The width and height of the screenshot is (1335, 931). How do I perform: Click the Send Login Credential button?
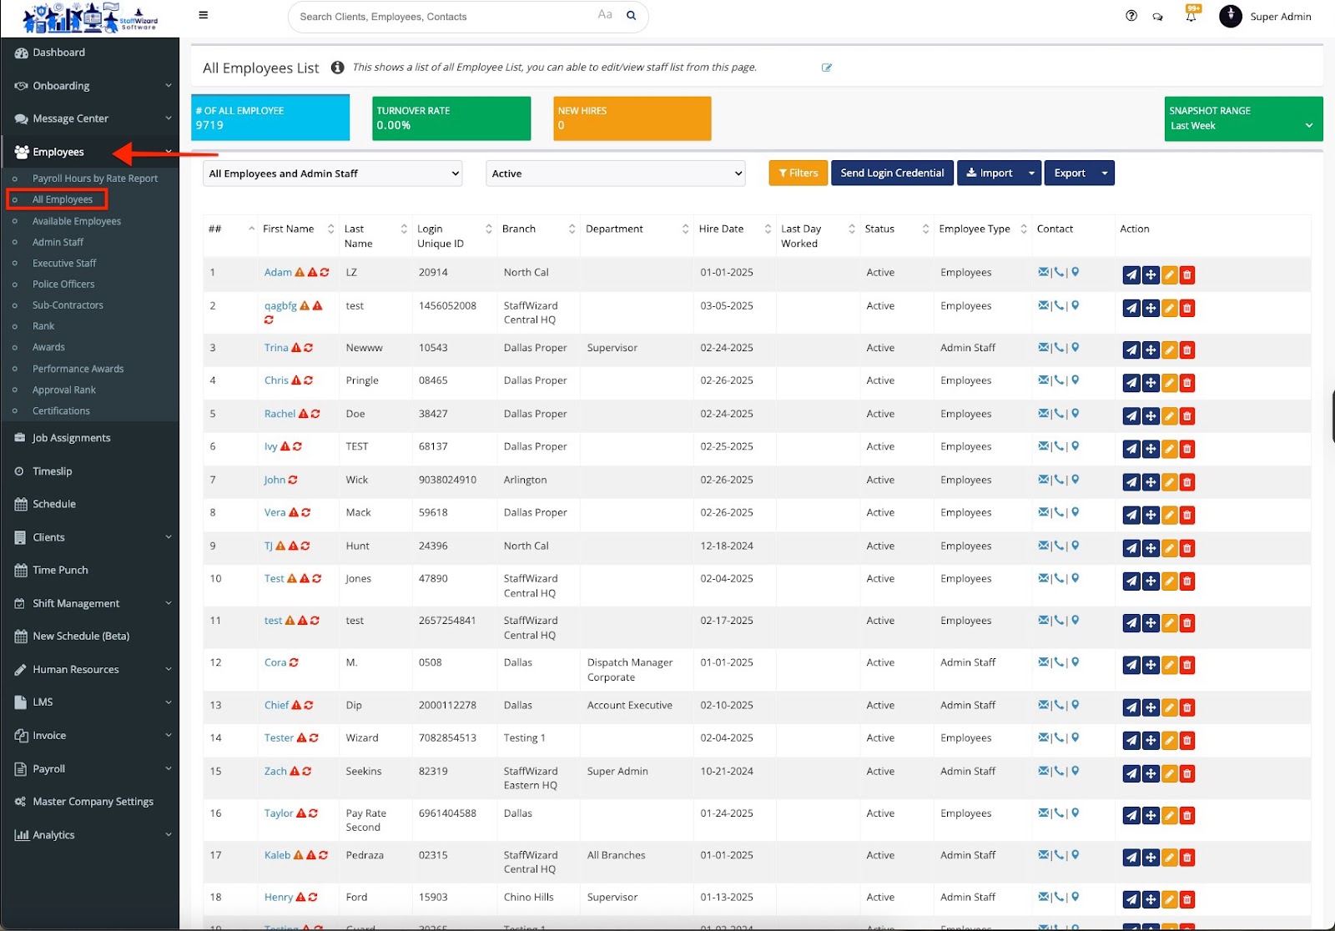click(892, 173)
